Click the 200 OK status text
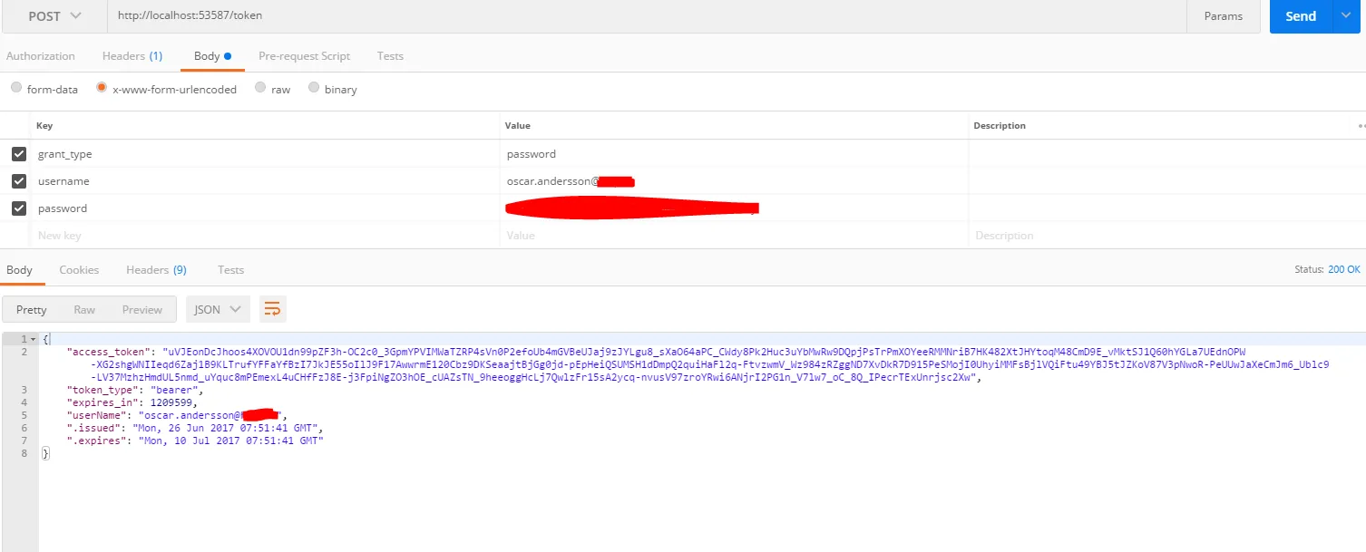The image size is (1366, 552). [x=1343, y=270]
